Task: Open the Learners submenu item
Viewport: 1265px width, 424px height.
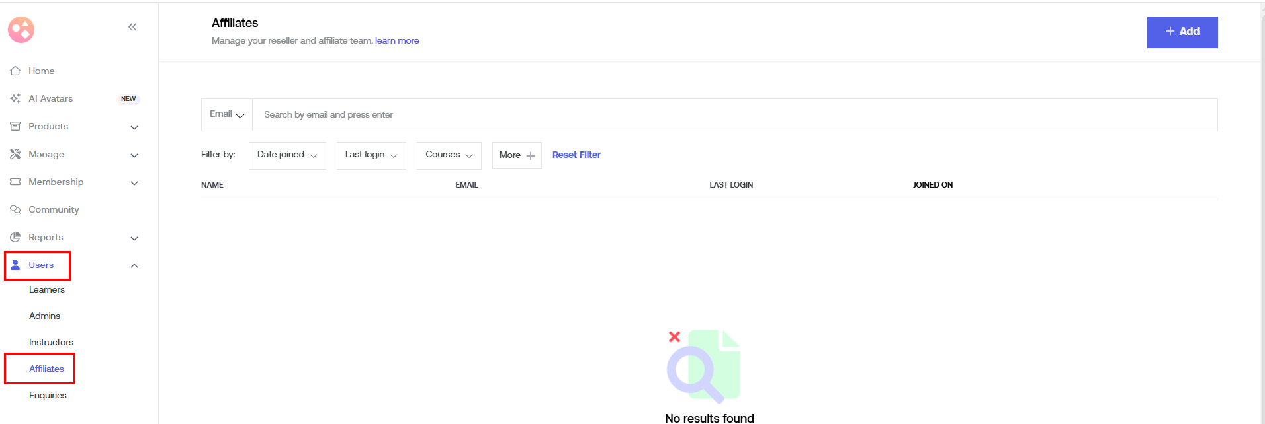Action: click(x=47, y=290)
